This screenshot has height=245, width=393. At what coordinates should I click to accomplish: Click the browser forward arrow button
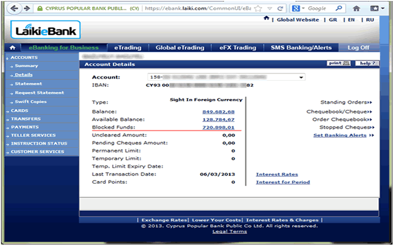coord(27,8)
